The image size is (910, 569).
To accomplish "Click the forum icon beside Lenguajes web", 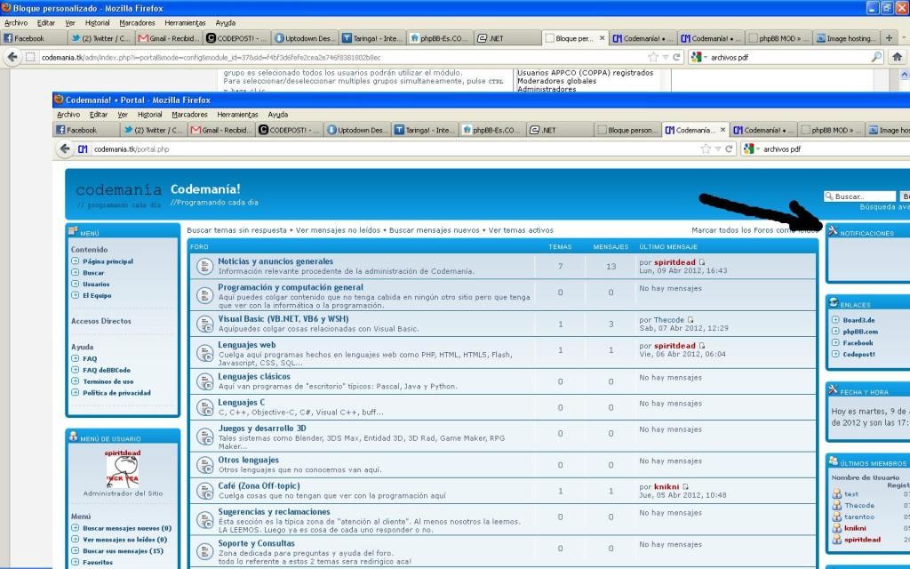I will click(205, 352).
